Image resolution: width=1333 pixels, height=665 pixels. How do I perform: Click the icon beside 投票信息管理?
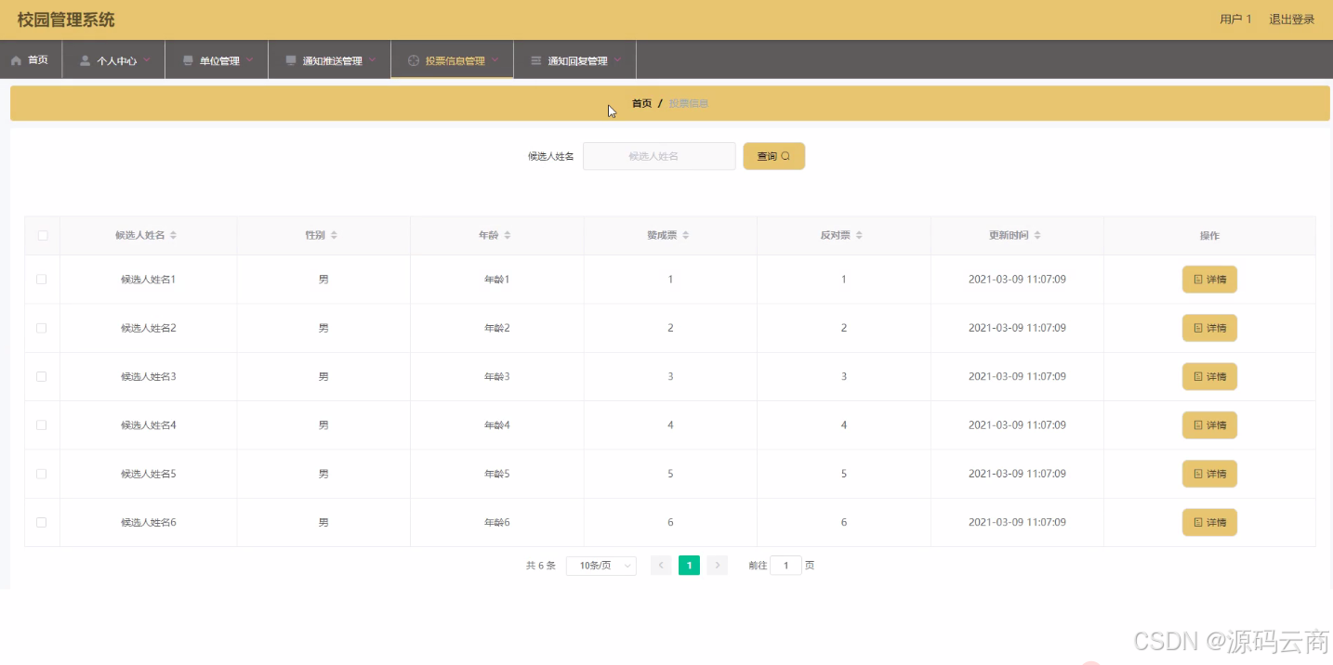(414, 60)
